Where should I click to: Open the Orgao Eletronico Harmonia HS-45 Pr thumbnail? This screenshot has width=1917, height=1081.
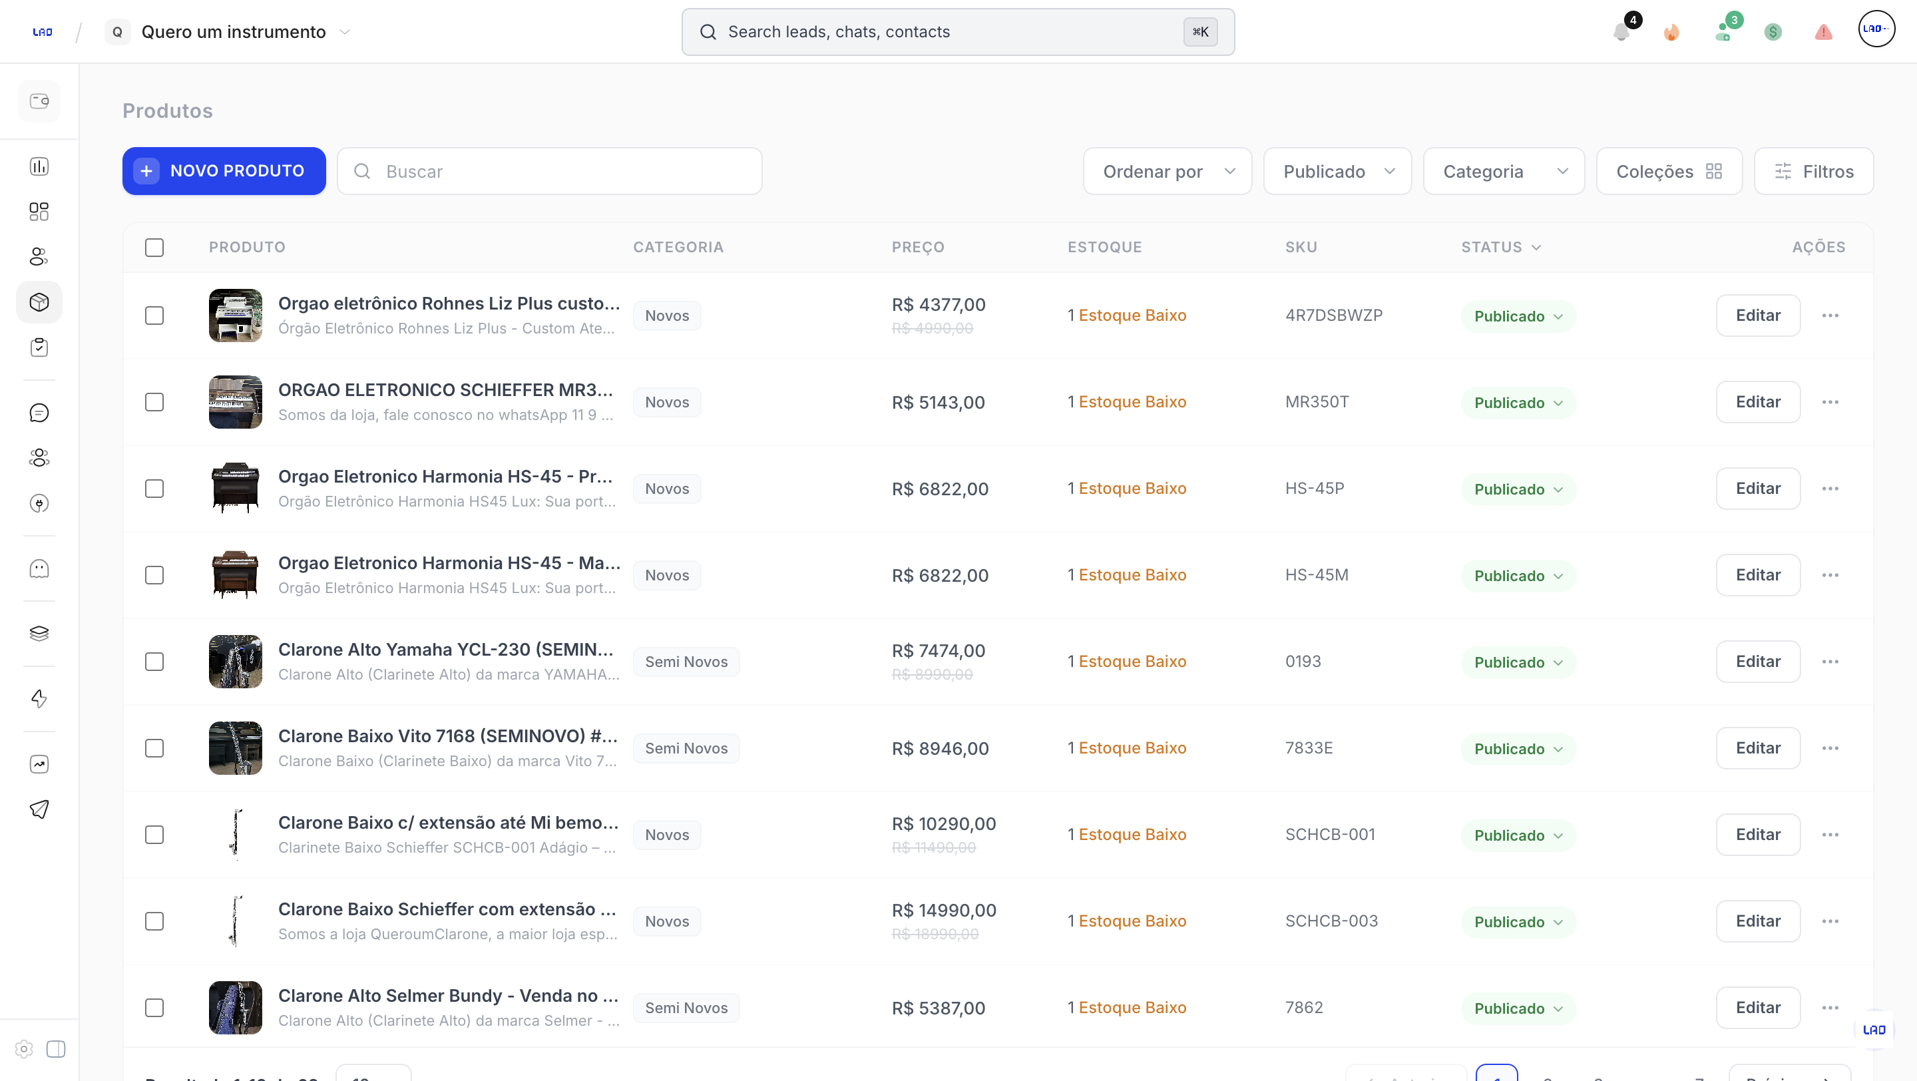point(235,489)
